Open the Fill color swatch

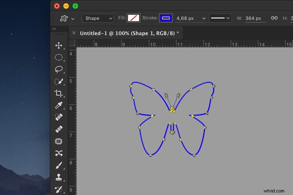[134, 18]
